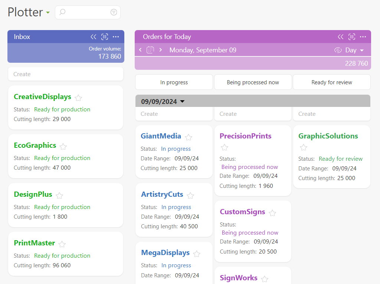
Task: Toggle Inbox compact card view icon
Action: coord(104,37)
